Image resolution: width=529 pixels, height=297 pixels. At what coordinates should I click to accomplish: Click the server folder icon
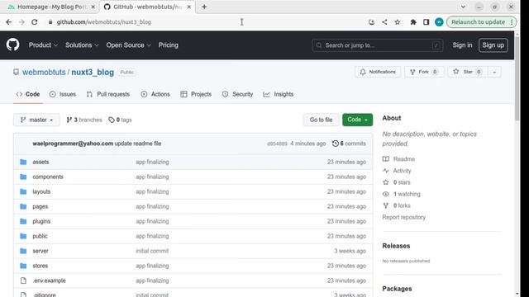tap(23, 251)
